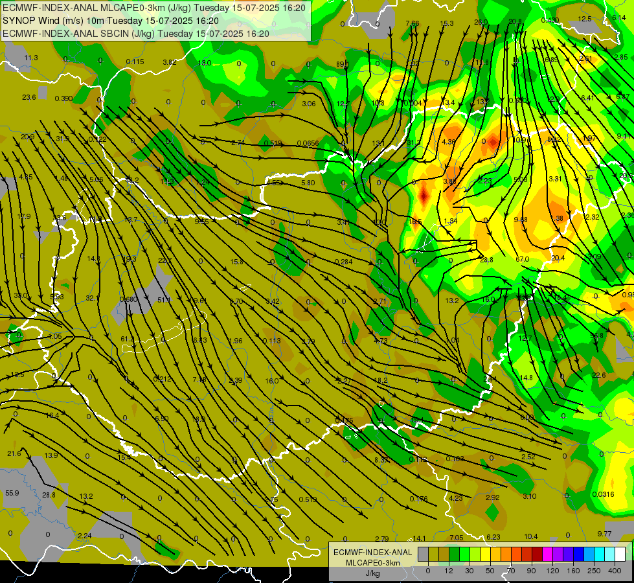Click the purple legend swatch next to magenta
Viewport: 634px width, 583px height.
pyautogui.click(x=558, y=554)
